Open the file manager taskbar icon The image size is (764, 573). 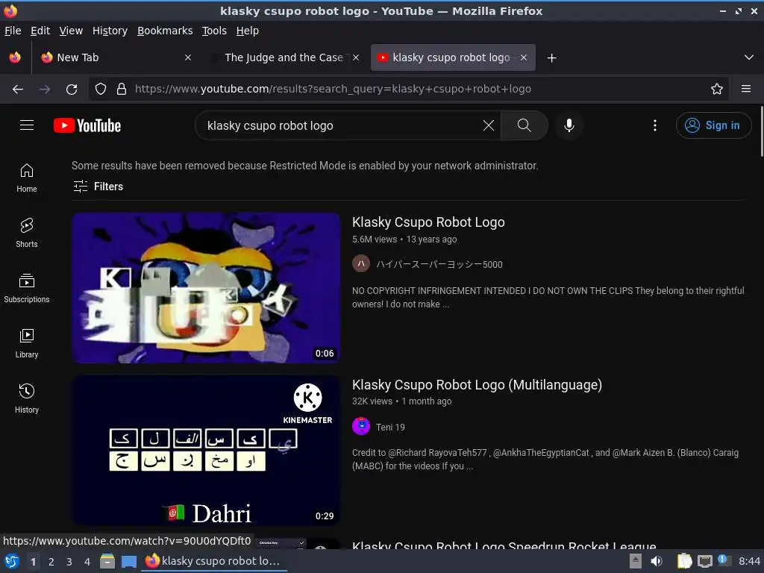[107, 561]
